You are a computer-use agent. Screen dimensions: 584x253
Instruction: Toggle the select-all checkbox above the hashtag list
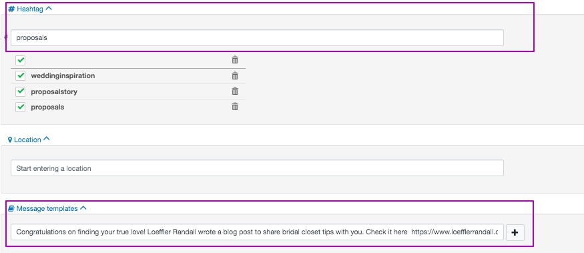pyautogui.click(x=21, y=60)
